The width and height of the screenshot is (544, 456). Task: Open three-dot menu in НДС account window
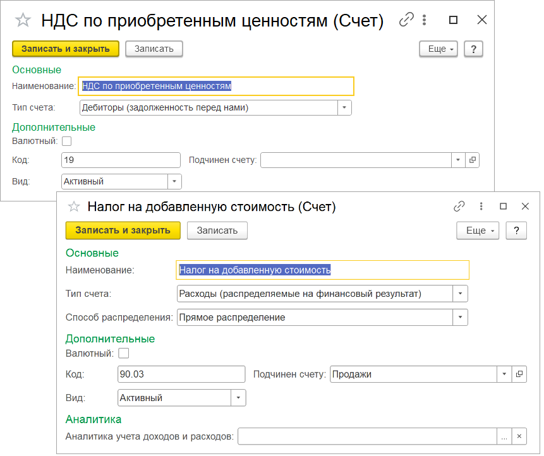point(423,20)
